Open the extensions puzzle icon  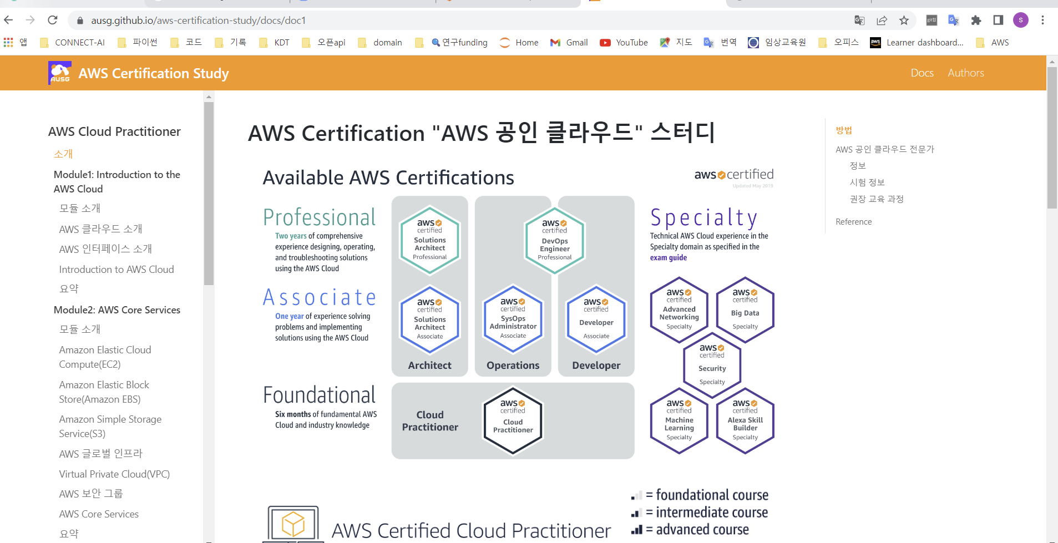pyautogui.click(x=976, y=21)
